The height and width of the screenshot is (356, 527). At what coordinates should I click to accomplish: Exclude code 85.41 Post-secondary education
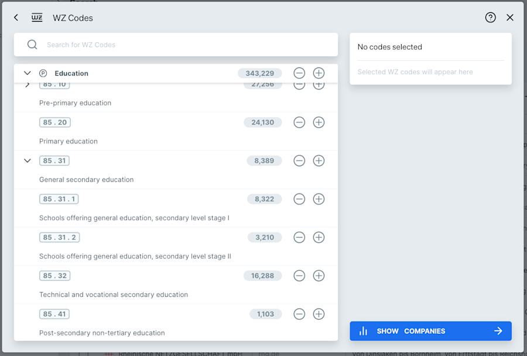pos(299,314)
